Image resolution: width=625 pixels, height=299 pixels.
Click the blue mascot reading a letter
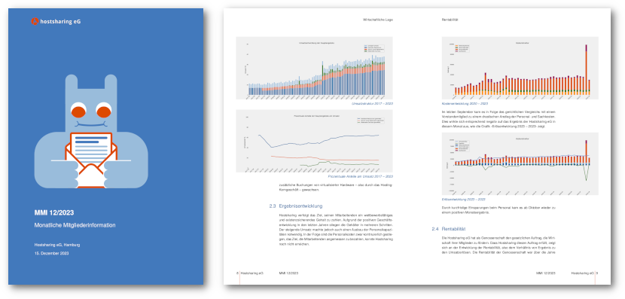tap(91, 131)
